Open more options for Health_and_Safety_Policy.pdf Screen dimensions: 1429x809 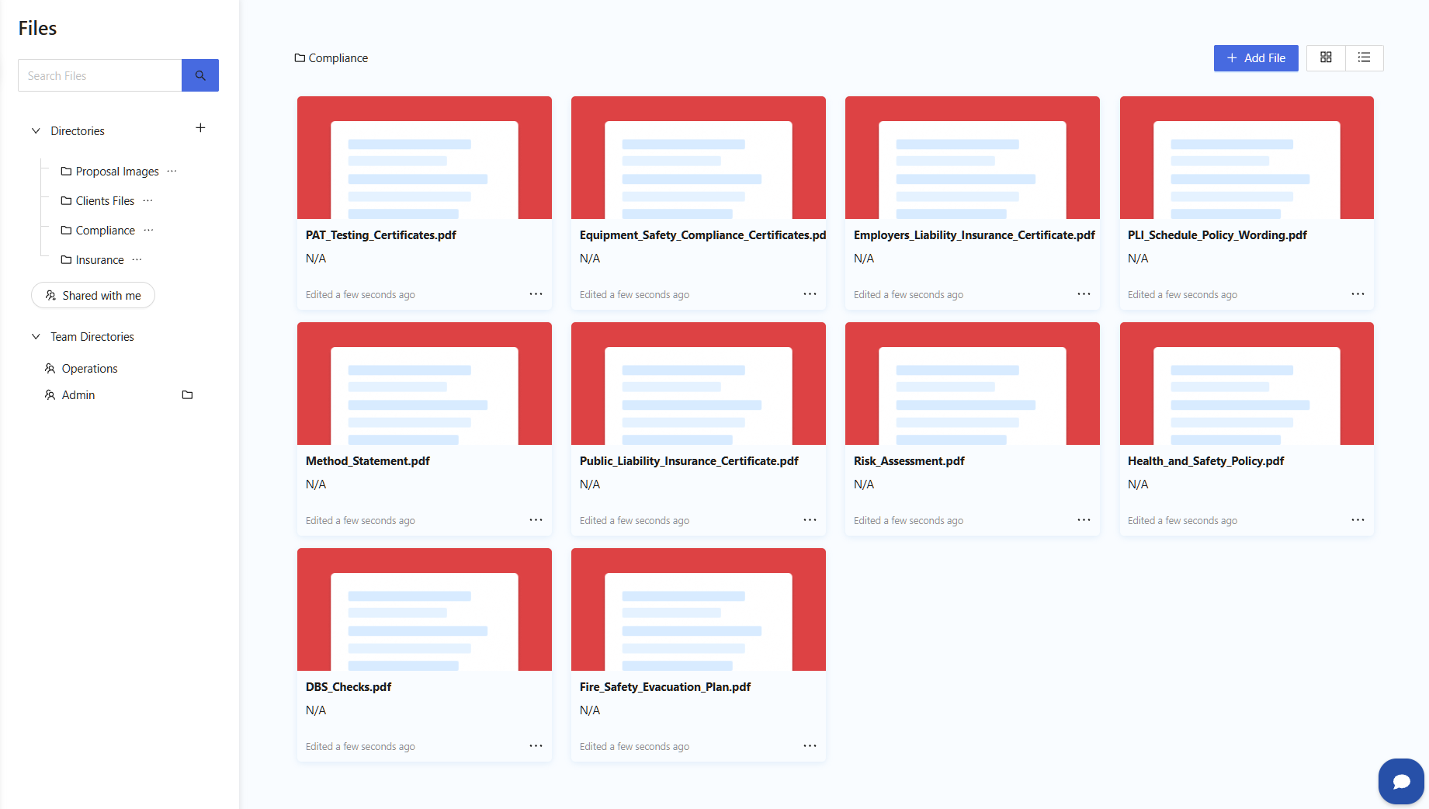[1358, 520]
